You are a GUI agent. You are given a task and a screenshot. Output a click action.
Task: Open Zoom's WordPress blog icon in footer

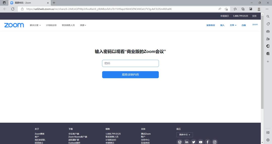point(180,142)
